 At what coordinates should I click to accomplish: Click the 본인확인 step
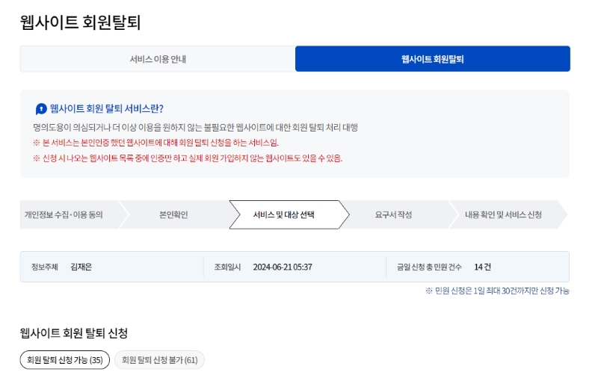pos(173,214)
